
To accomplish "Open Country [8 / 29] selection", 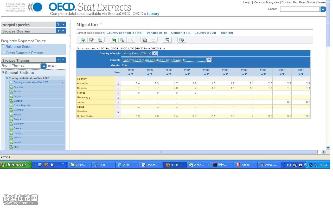I will [x=205, y=33].
